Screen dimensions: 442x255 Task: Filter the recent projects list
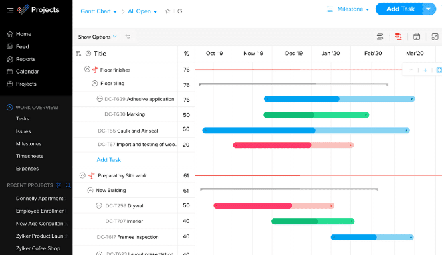(58, 185)
